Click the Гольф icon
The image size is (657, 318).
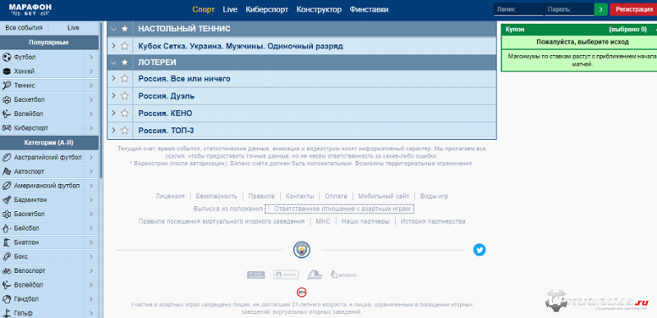7,313
